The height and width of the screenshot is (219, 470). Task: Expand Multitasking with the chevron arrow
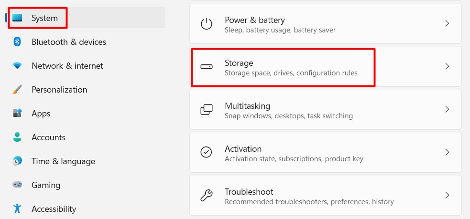(447, 110)
